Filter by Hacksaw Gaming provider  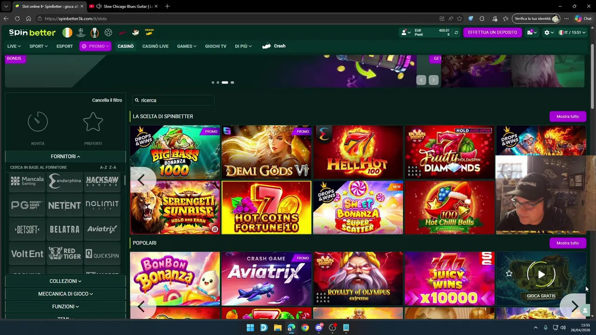coord(102,181)
